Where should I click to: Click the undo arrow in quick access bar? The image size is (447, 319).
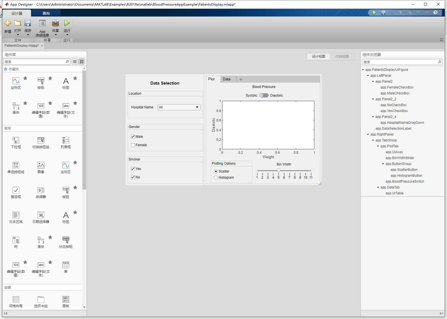pos(418,13)
